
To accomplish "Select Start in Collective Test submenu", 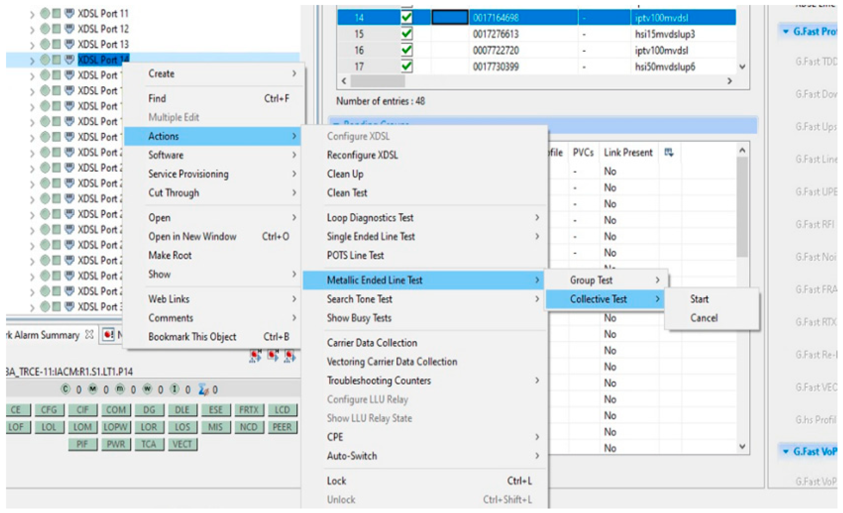I will coord(699,299).
